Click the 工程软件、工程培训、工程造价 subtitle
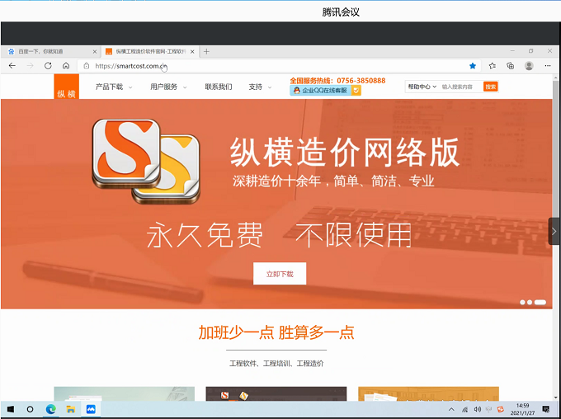 [x=276, y=364]
